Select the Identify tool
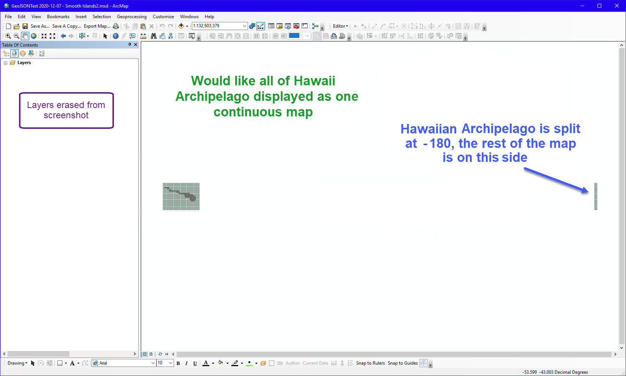This screenshot has width=626, height=376. 115,36
